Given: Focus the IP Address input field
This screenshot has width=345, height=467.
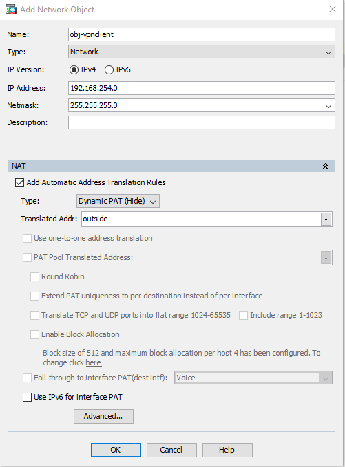Looking at the screenshot, I should click(202, 88).
